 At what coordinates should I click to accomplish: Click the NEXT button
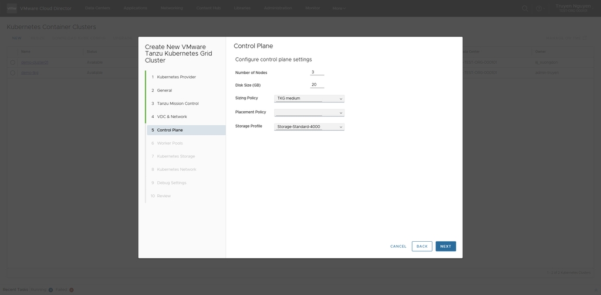[x=445, y=246]
